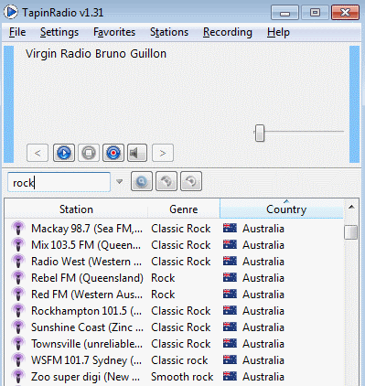Close the TapinRadio window
This screenshot has height=386, width=365.
tap(345, 13)
